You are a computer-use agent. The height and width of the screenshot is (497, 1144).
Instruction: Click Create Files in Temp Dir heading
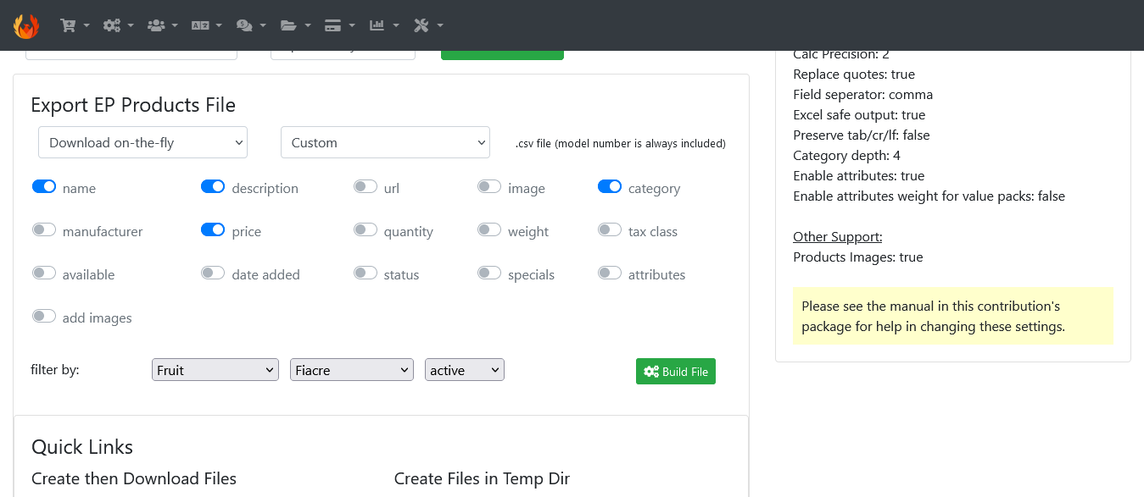pos(482,478)
